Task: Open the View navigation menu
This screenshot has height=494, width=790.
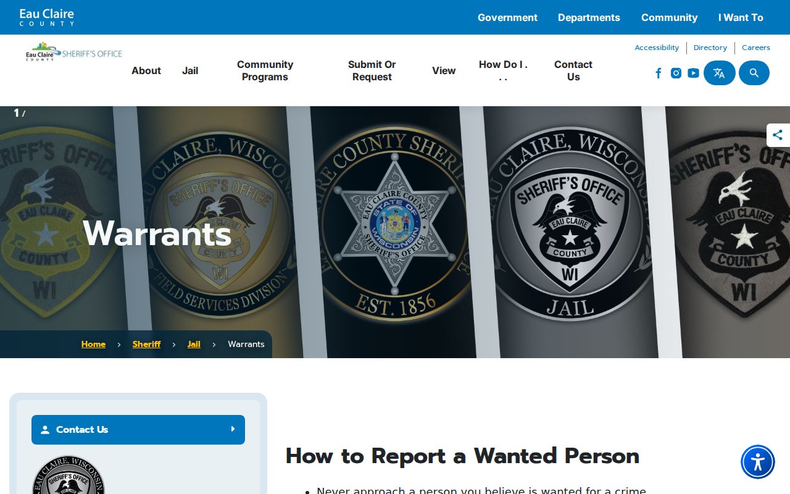Action: pyautogui.click(x=444, y=70)
